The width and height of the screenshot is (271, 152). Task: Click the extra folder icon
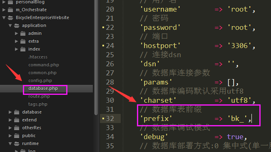pyautogui.click(x=23, y=41)
